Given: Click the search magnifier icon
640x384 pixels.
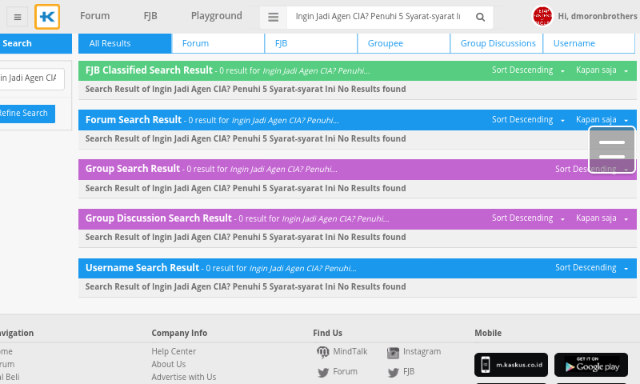Looking at the screenshot, I should click(480, 17).
